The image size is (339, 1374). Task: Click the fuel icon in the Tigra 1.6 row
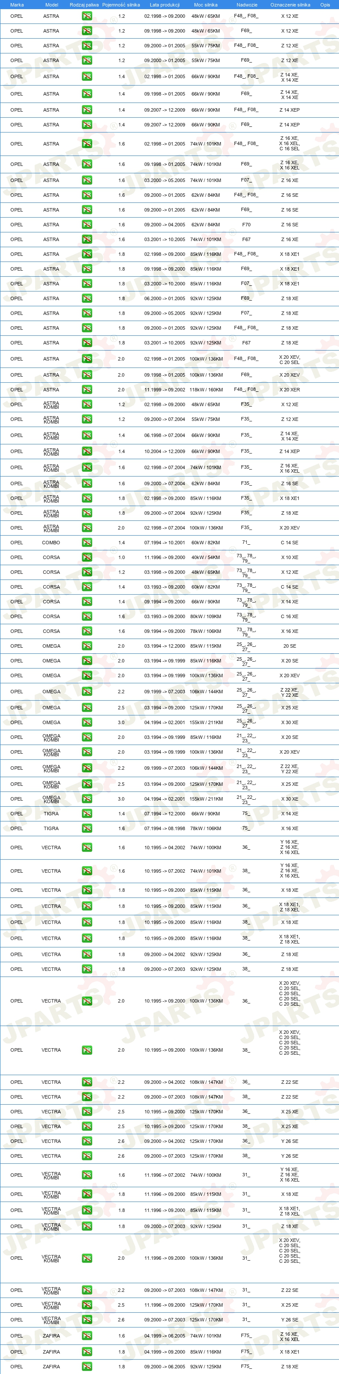point(87,828)
